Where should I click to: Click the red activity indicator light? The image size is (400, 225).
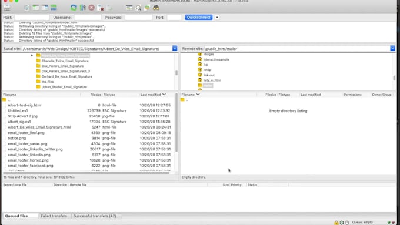click(393, 223)
